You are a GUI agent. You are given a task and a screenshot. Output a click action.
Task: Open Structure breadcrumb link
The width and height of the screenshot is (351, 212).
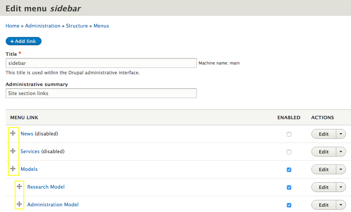(x=77, y=26)
